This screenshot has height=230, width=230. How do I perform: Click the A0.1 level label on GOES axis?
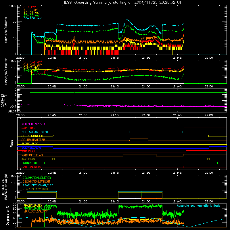[x=13, y=106]
